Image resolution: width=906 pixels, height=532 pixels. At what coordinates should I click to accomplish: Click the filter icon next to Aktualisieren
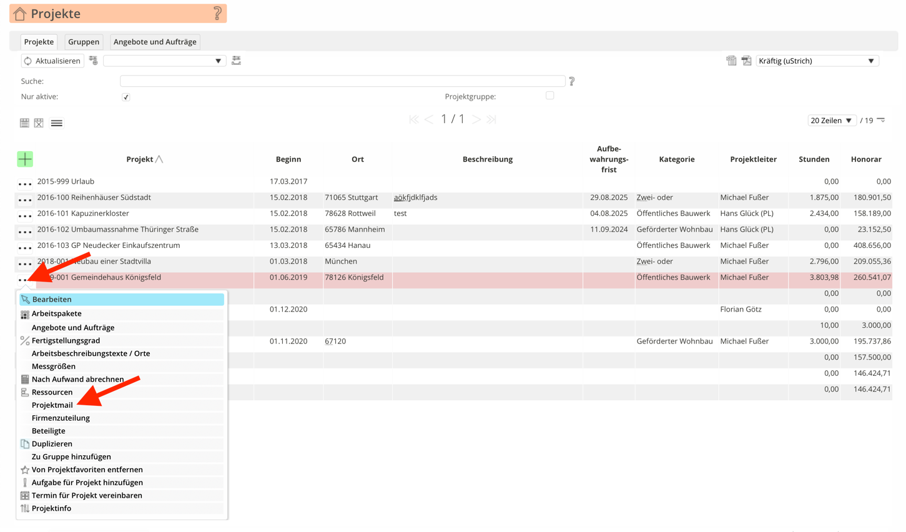92,61
